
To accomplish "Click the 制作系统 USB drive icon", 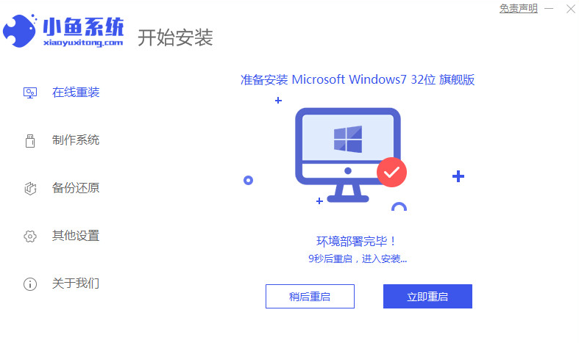I will click(30, 140).
